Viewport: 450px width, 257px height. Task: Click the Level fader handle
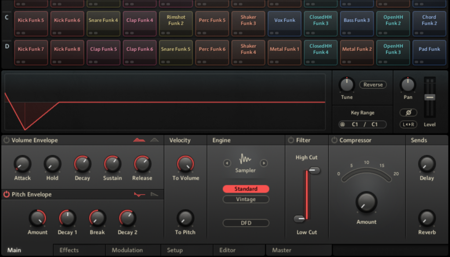tap(430, 97)
